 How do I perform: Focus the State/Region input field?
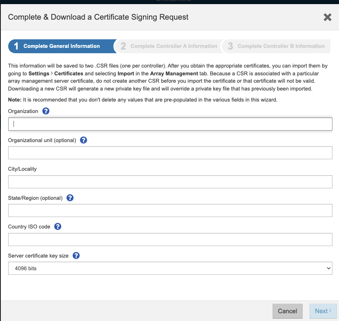[x=170, y=210]
